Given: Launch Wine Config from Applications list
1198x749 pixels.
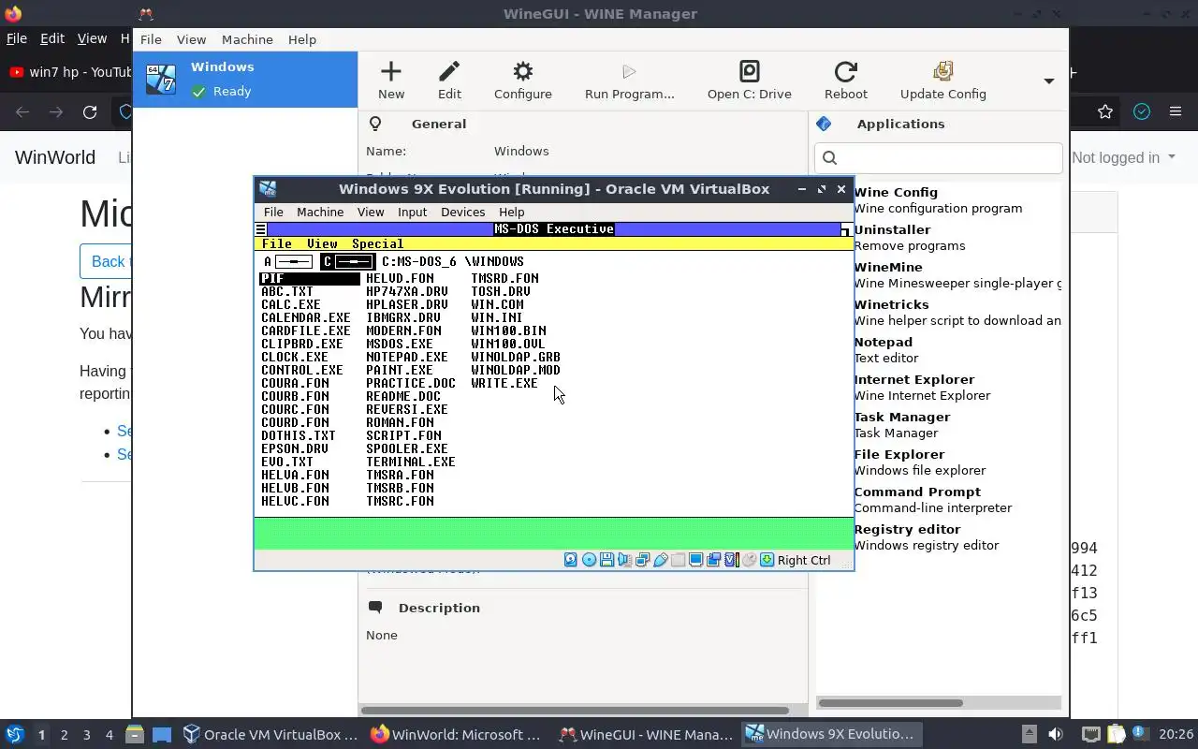Looking at the screenshot, I should click(x=939, y=199).
